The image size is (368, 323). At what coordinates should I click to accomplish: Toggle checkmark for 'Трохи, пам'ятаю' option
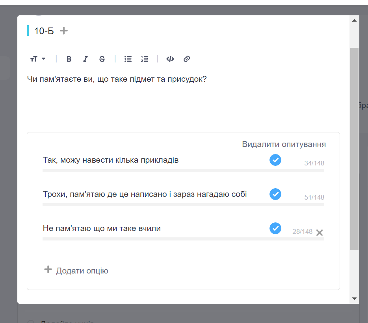point(275,194)
